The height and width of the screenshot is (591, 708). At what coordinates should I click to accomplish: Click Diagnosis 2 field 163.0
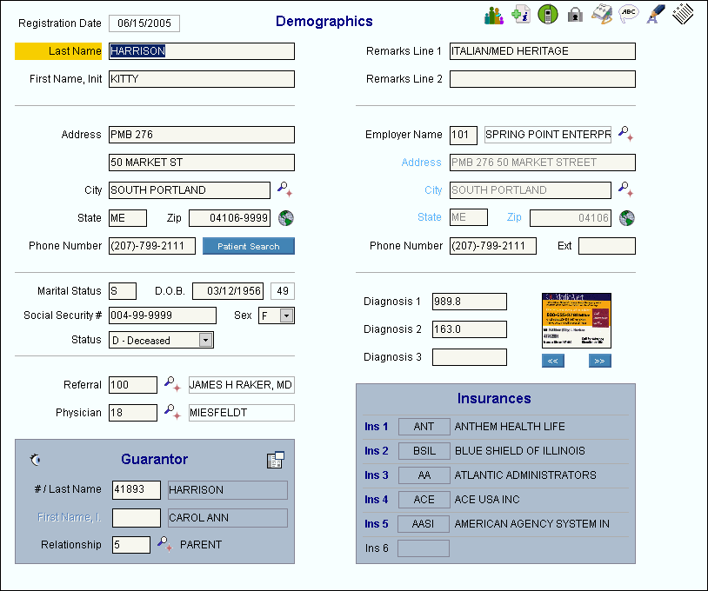point(470,329)
